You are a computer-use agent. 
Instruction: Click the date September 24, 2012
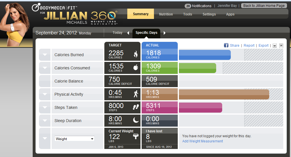pos(56,33)
